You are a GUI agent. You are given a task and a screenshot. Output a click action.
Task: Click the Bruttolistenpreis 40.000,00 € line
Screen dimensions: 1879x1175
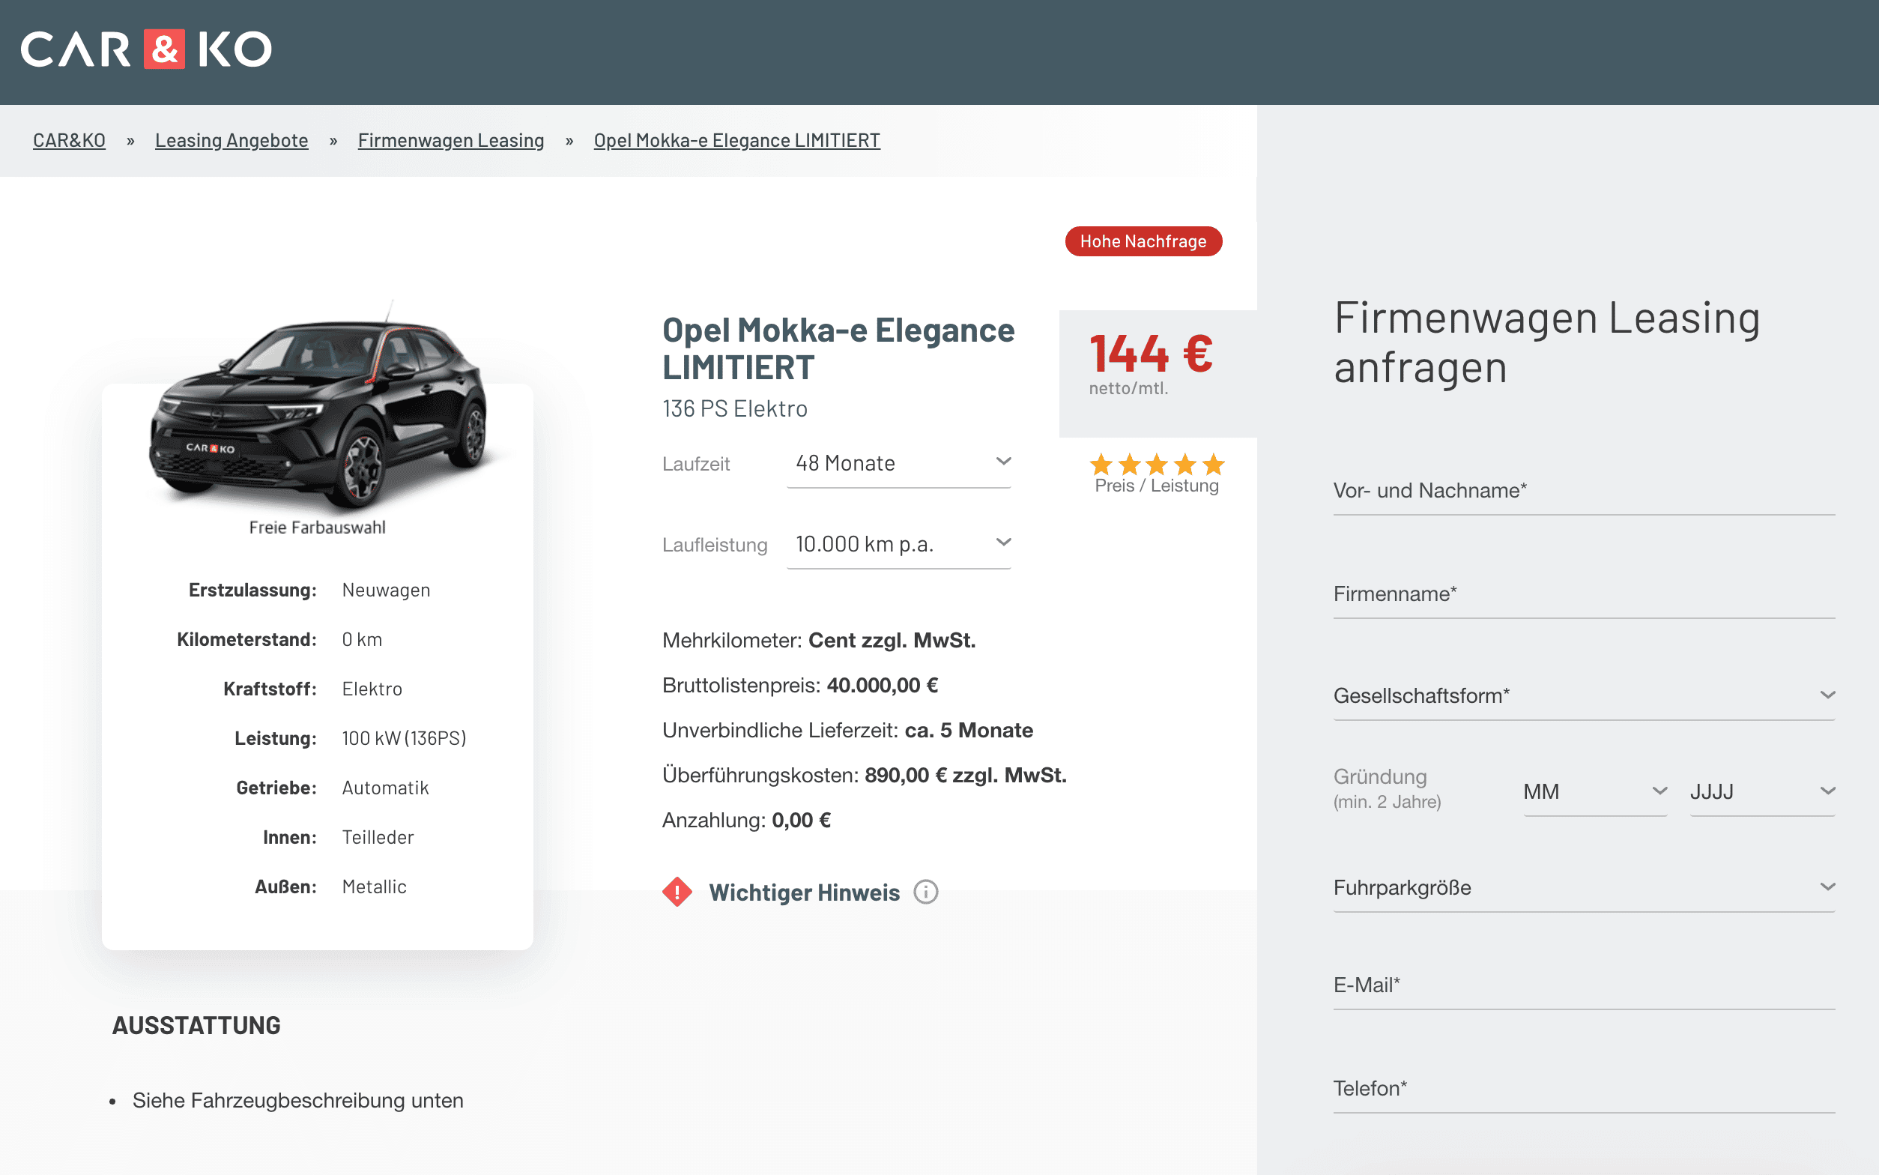pos(800,686)
